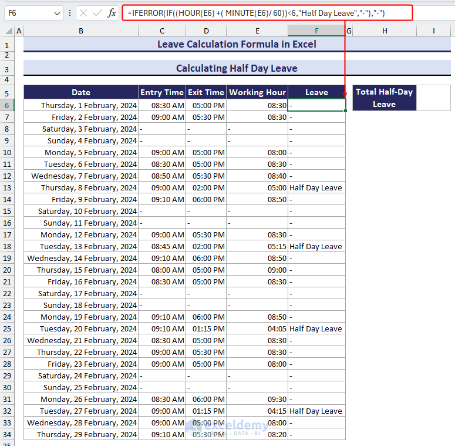Select cell 'Saturday, 3 February, 2024'
Image resolution: width=455 pixels, height=446 pixels.
[81, 129]
